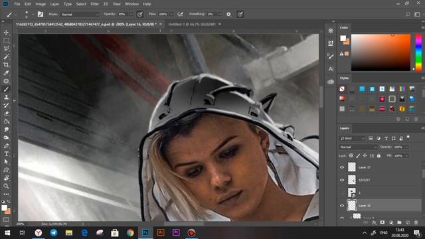
Task: Open the File menu
Action: [17, 4]
